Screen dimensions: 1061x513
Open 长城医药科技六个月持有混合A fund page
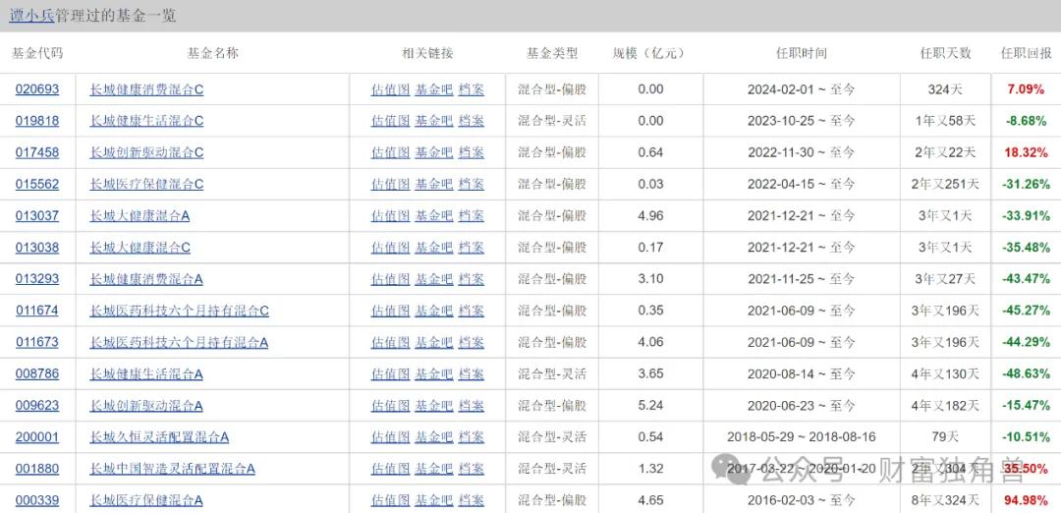(180, 342)
